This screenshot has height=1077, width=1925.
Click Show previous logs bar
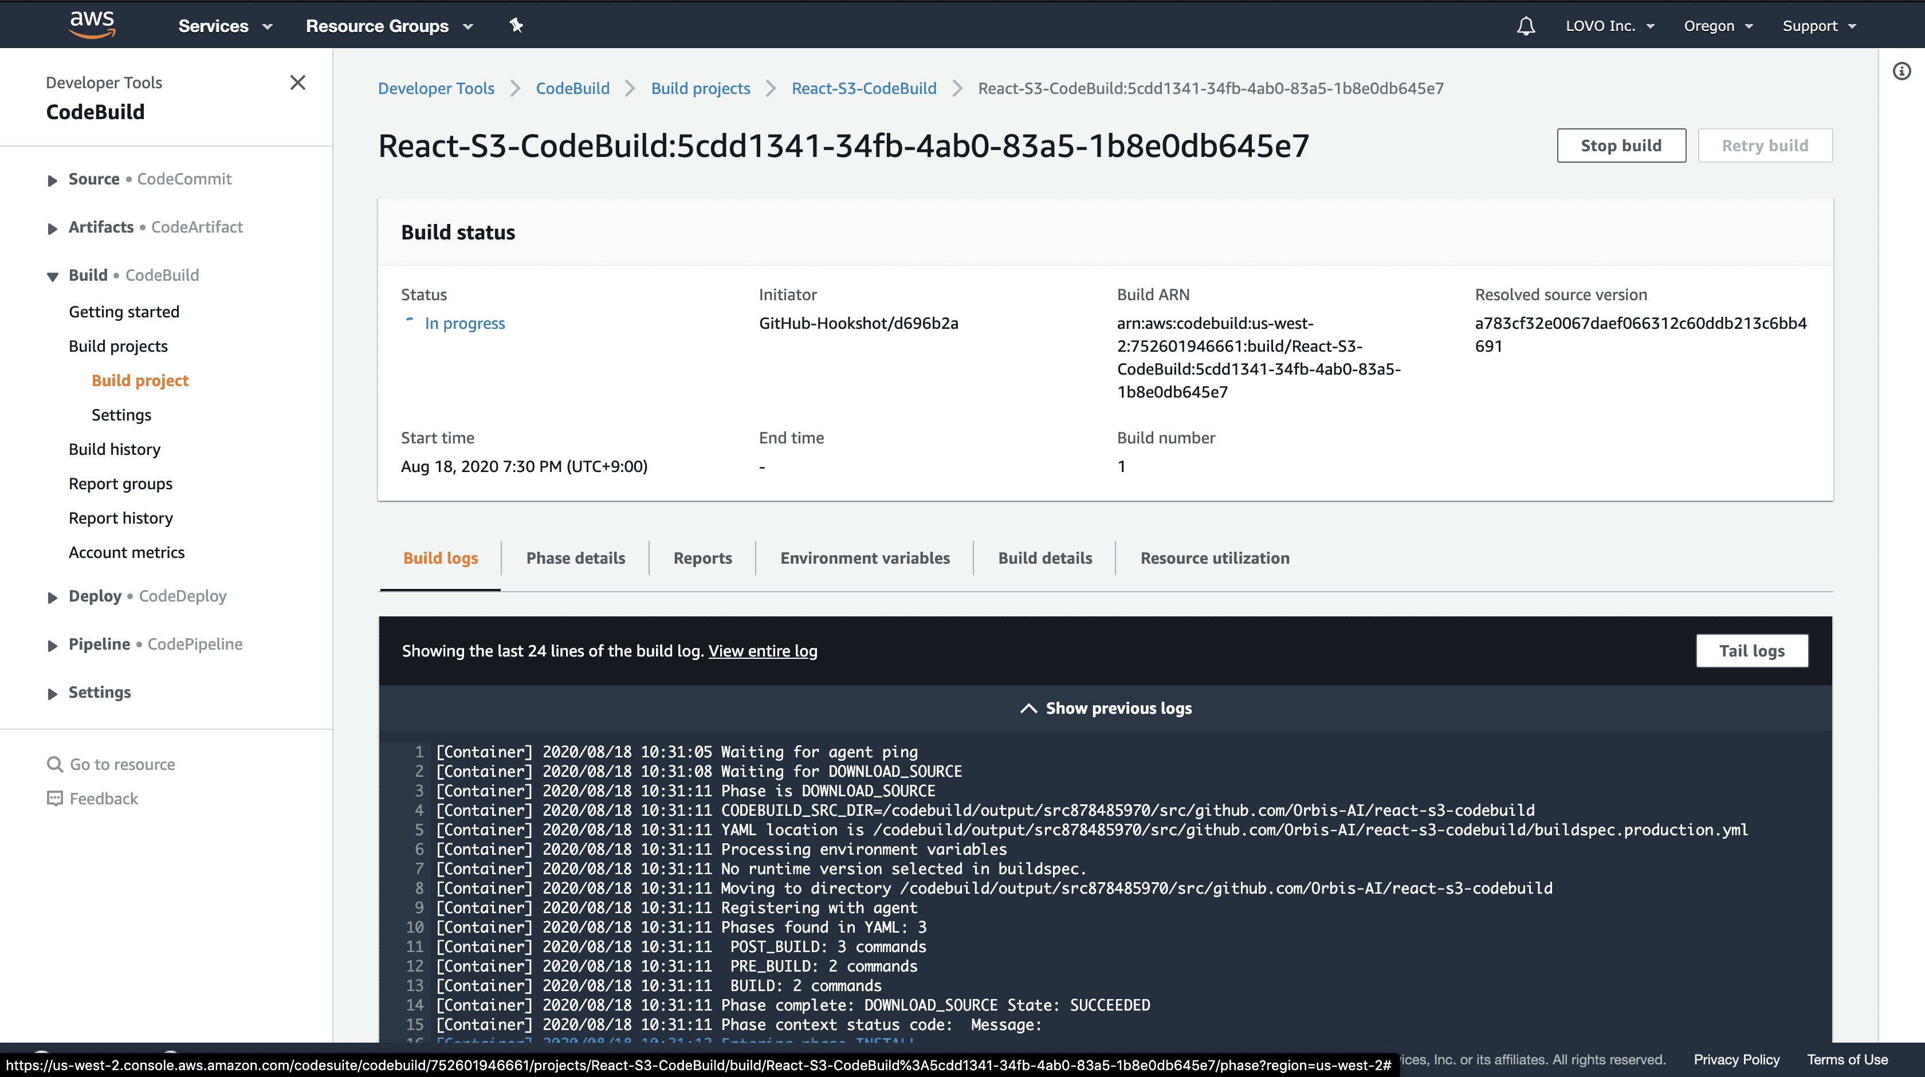pyautogui.click(x=1105, y=708)
